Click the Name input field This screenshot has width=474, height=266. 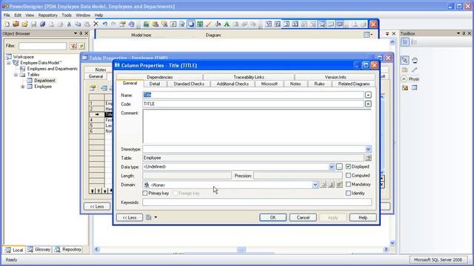click(x=253, y=95)
